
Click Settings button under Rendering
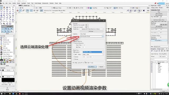point(92,31)
